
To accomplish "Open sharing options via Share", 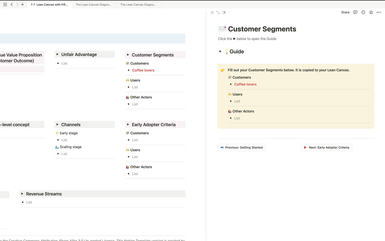I will [x=345, y=12].
